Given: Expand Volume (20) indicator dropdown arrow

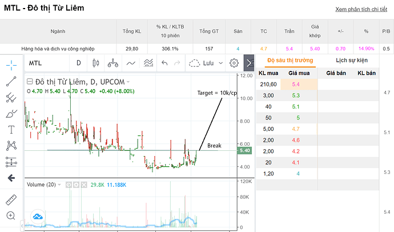Looking at the screenshot, I should [x=59, y=185].
